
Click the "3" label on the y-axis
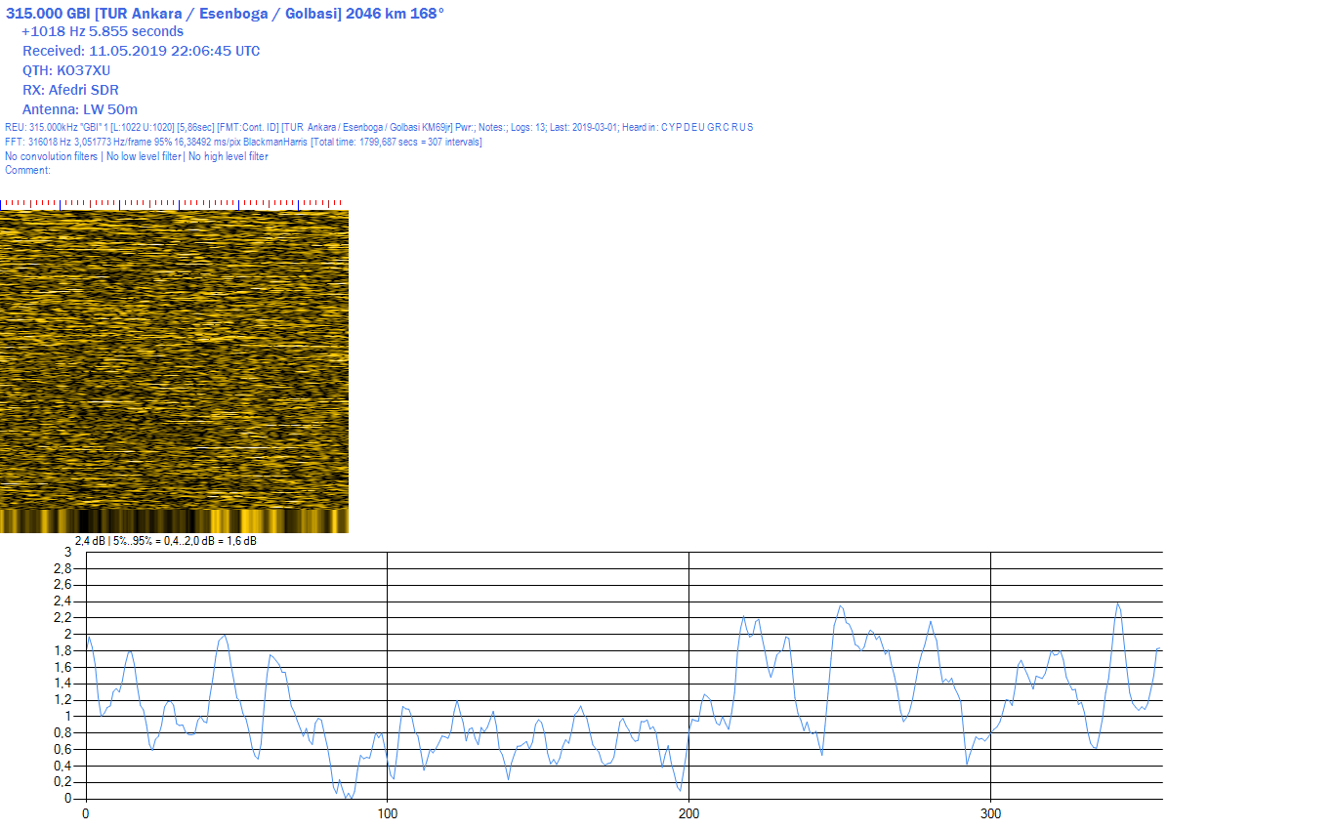(x=68, y=552)
